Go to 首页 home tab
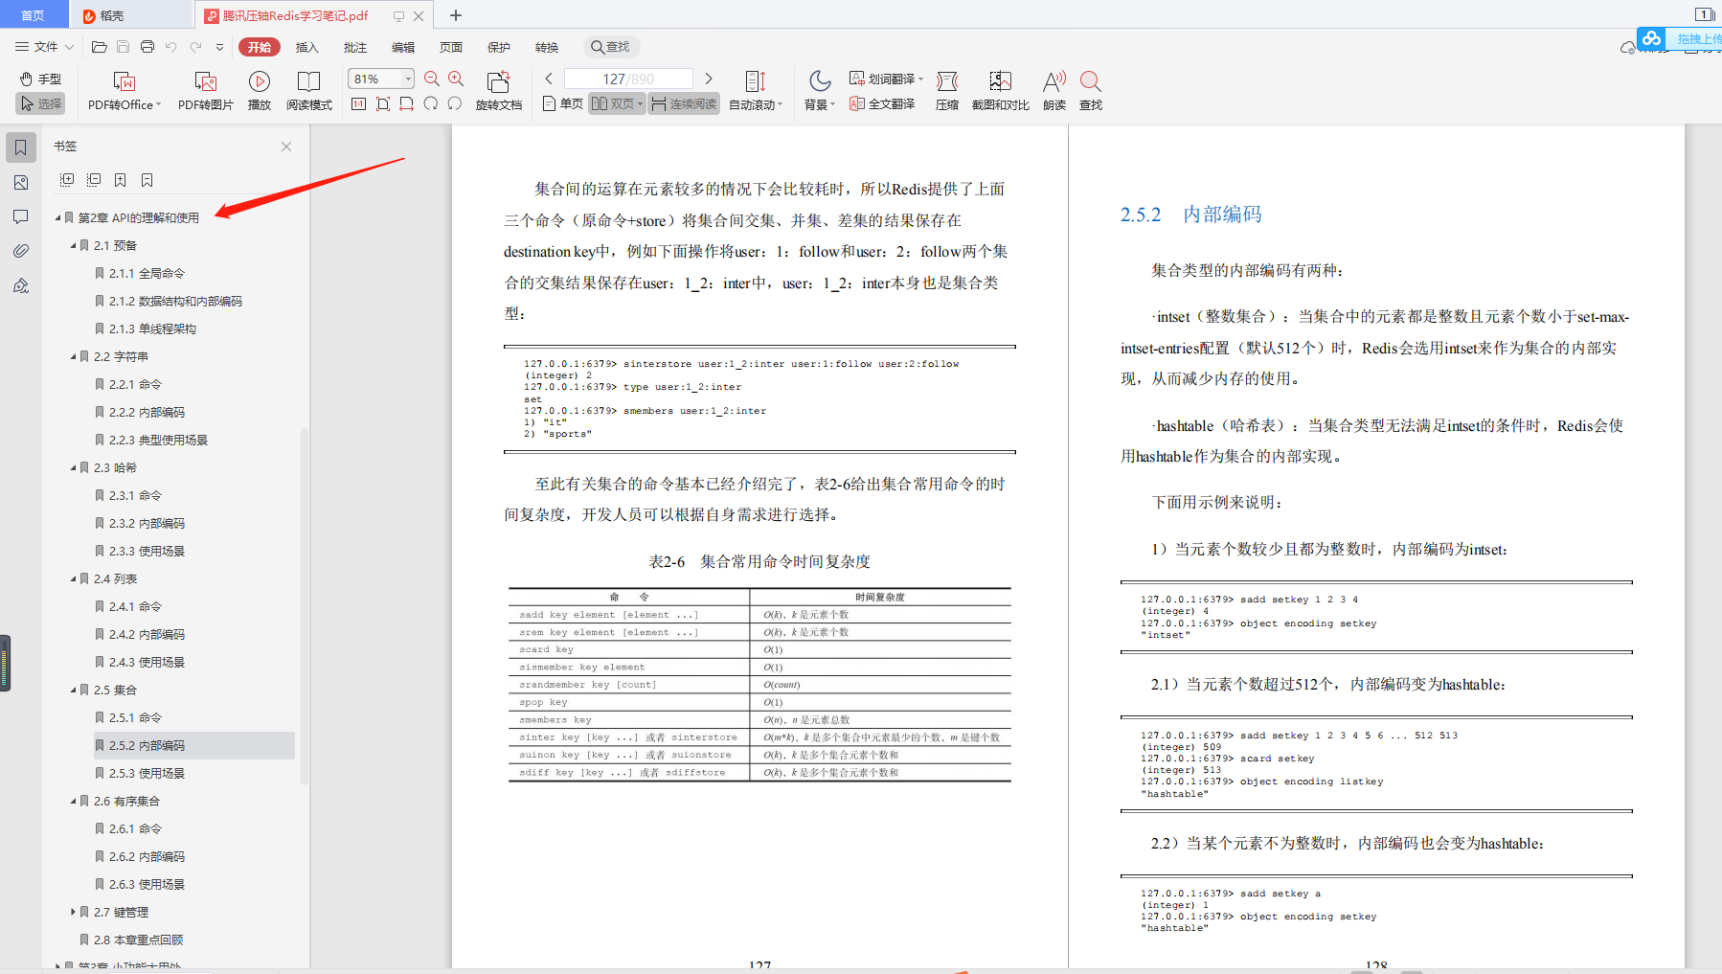Screen dimensions: 1722x974 (34, 15)
